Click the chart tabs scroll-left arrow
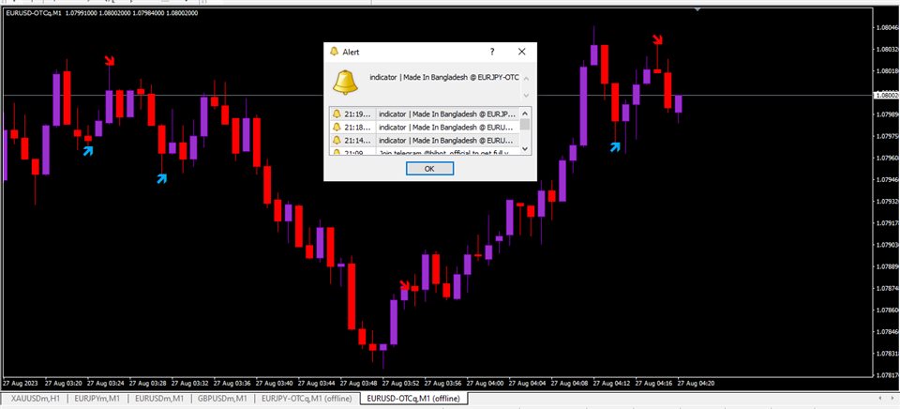This screenshot has width=900, height=409. [881, 398]
